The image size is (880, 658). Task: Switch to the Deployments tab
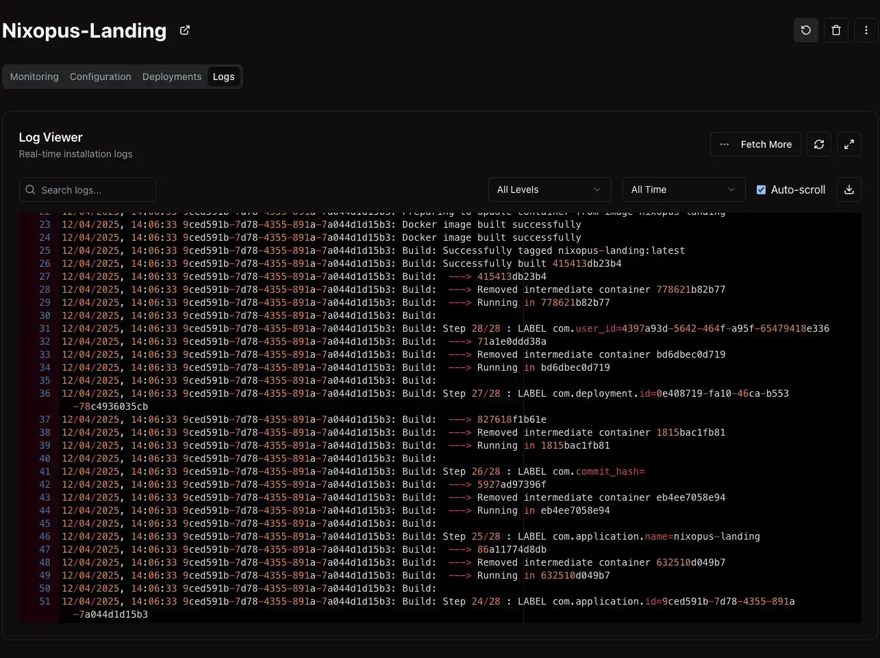pyautogui.click(x=172, y=77)
